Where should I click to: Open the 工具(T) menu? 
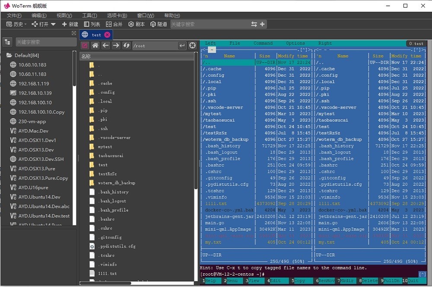point(89,15)
